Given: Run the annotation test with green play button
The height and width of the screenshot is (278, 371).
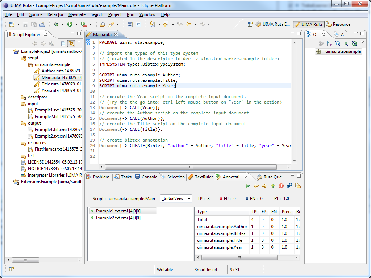Looking at the screenshot, I should (247, 186).
